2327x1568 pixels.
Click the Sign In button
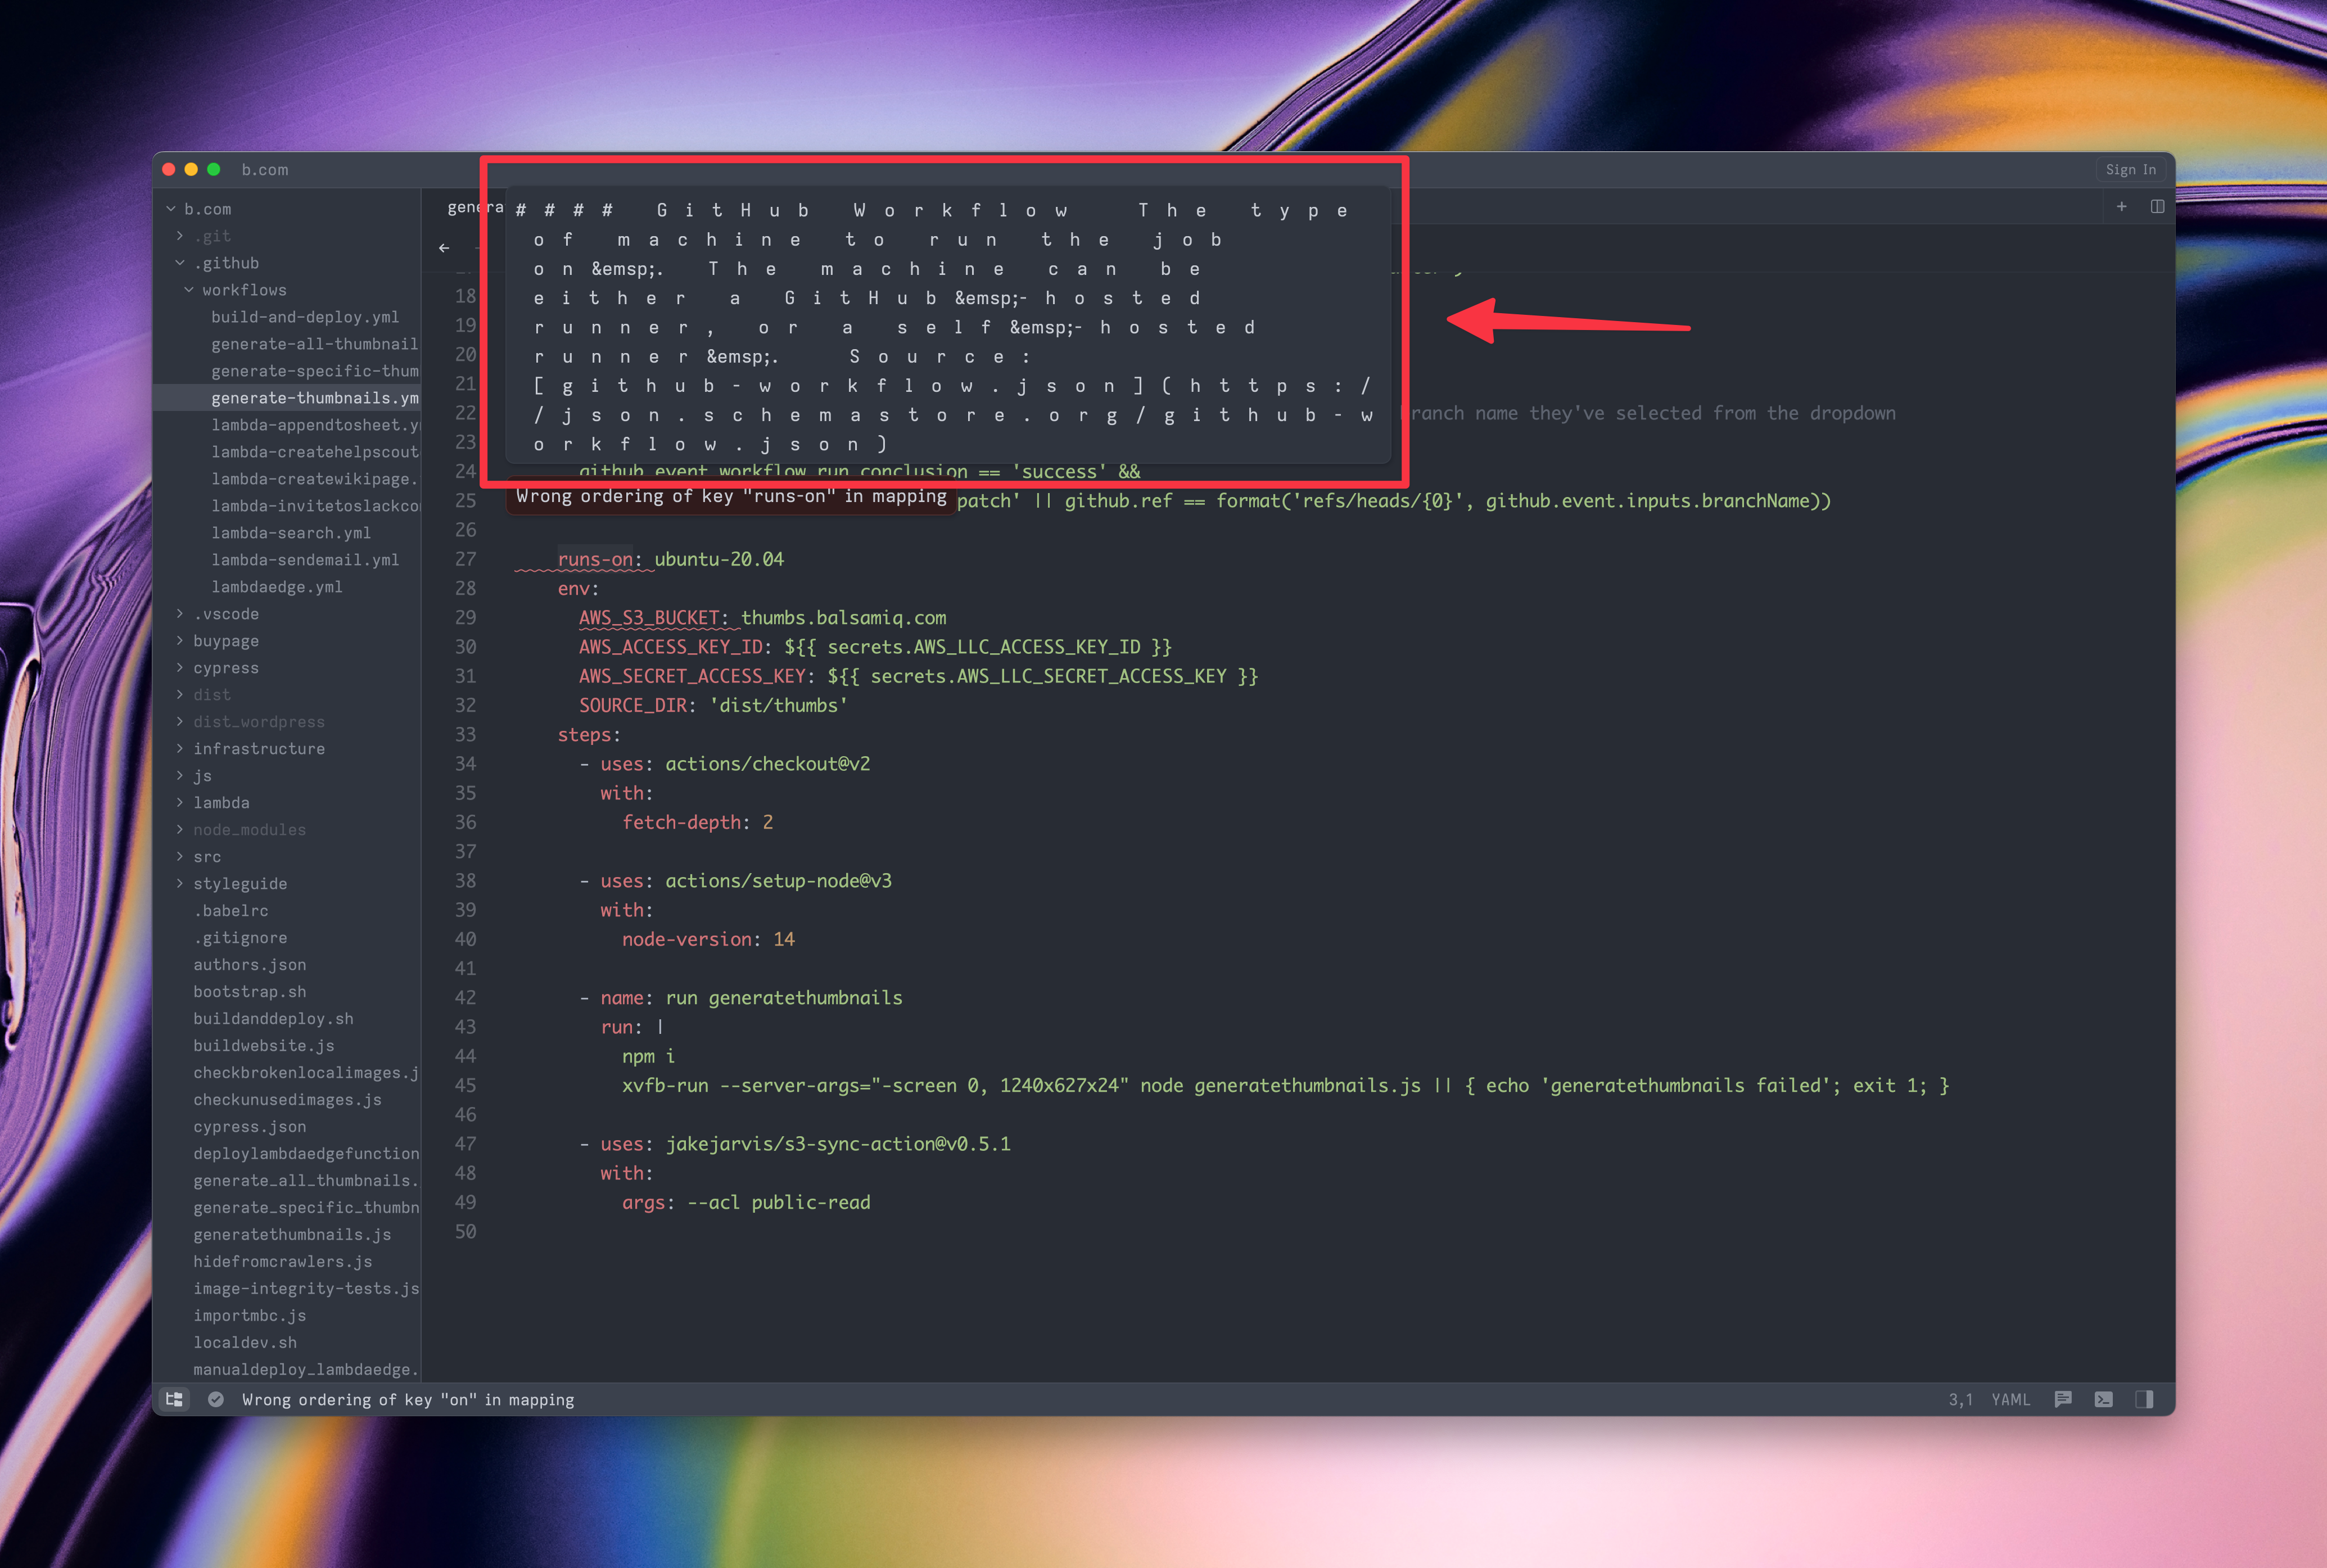(2130, 170)
